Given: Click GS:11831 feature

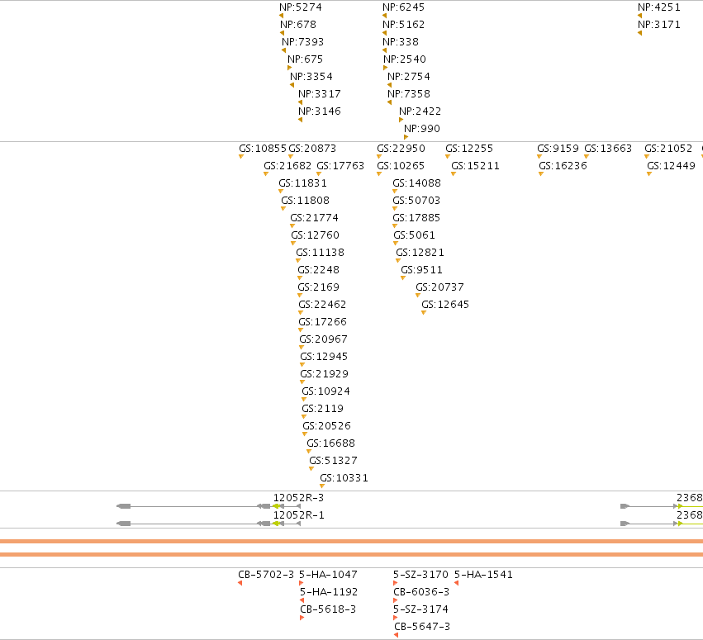Looking at the screenshot, I should (x=302, y=183).
